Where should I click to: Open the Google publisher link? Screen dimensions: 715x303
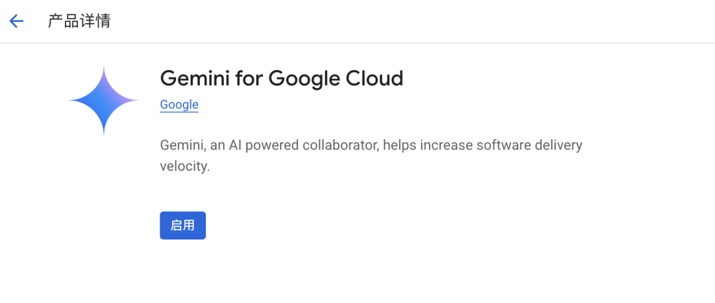tap(179, 105)
